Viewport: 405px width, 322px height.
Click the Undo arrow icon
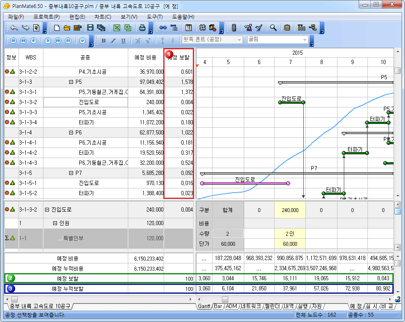click(14, 28)
